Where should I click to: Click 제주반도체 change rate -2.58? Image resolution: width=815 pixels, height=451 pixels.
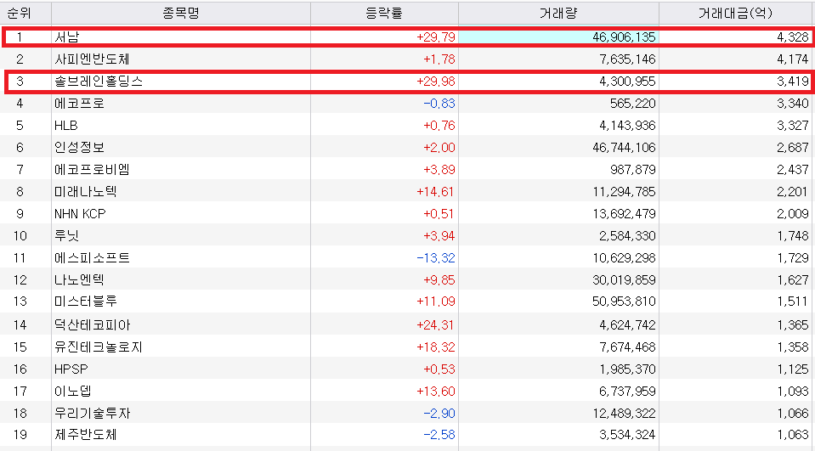[439, 434]
